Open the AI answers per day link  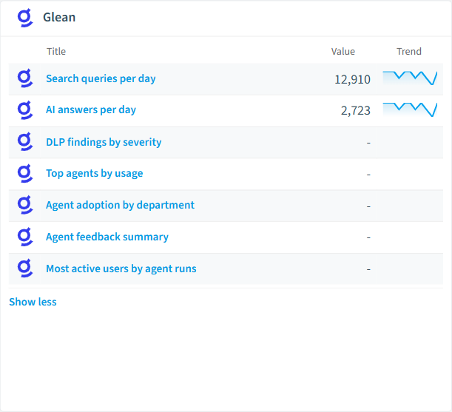91,110
